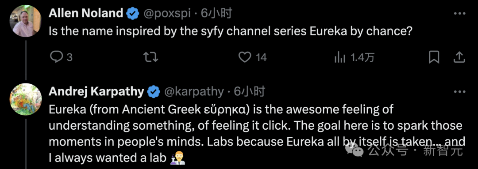Viewport: 478px width, 169px height.
Task: Open Allen Noland's profile picture
Action: click(25, 21)
